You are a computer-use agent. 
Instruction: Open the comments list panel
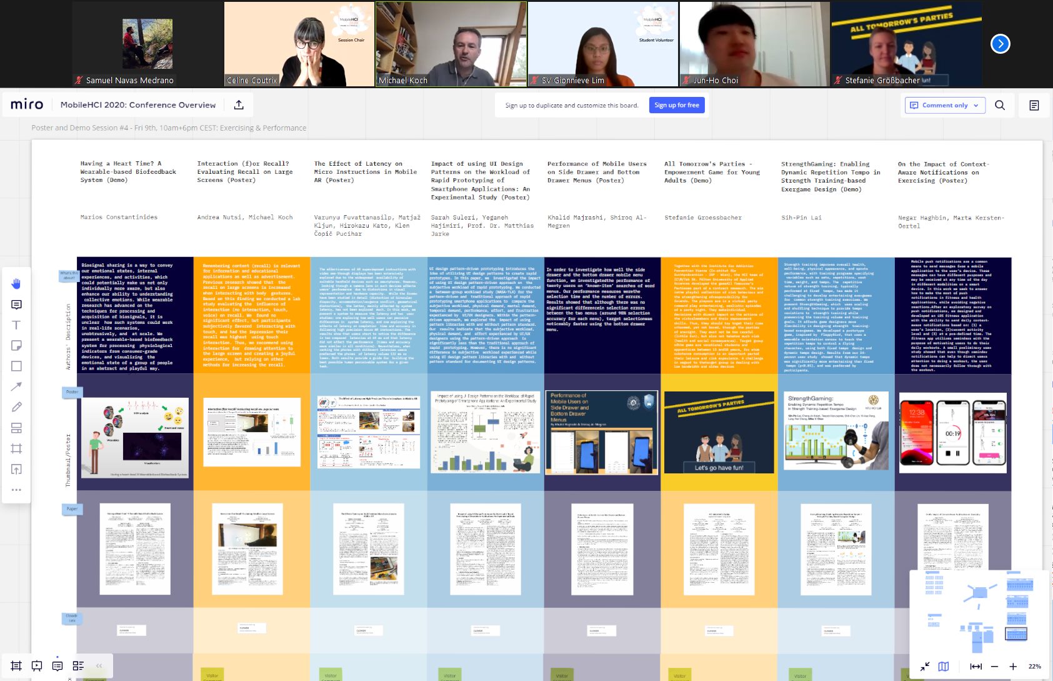point(57,666)
